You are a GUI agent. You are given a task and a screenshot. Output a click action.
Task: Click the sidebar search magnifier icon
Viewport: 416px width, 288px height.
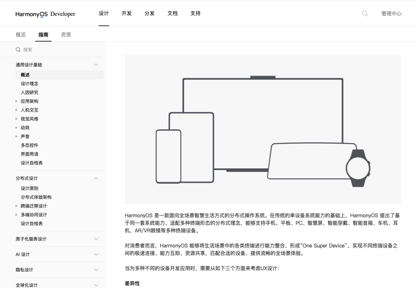coord(18,50)
